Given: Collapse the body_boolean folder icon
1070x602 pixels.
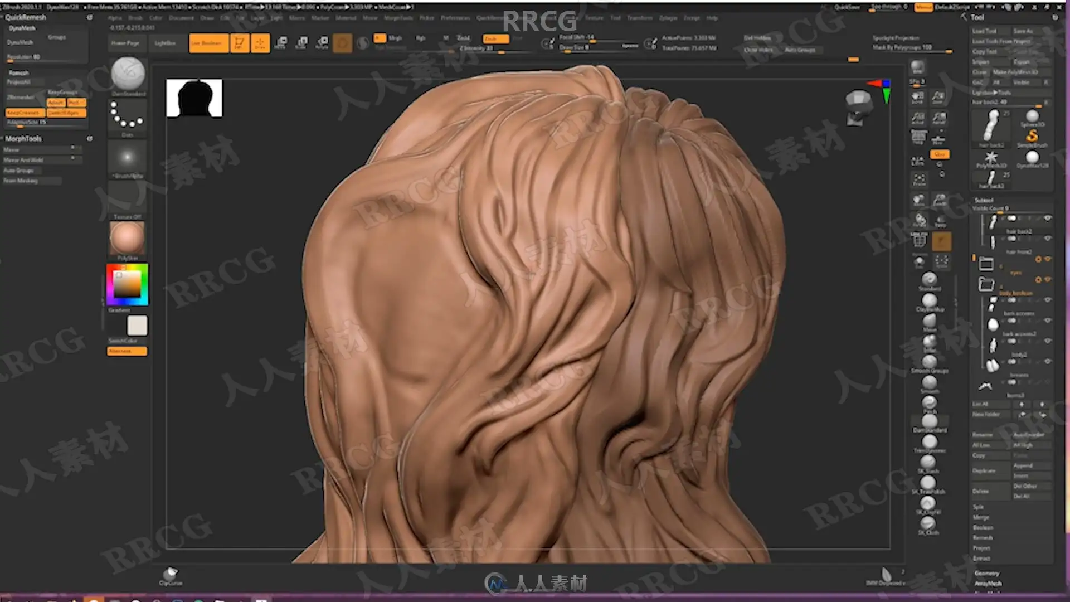Looking at the screenshot, I should point(986,284).
